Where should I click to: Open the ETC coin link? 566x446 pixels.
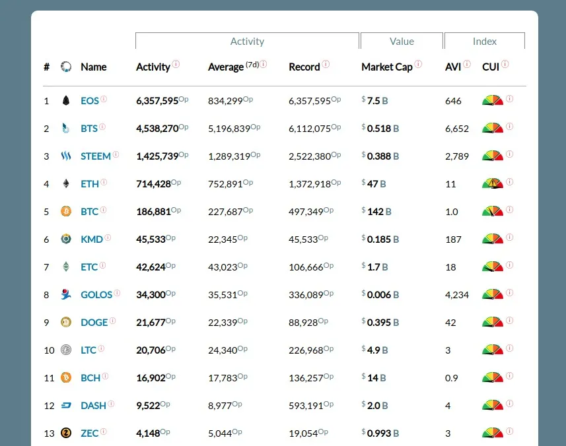click(89, 267)
